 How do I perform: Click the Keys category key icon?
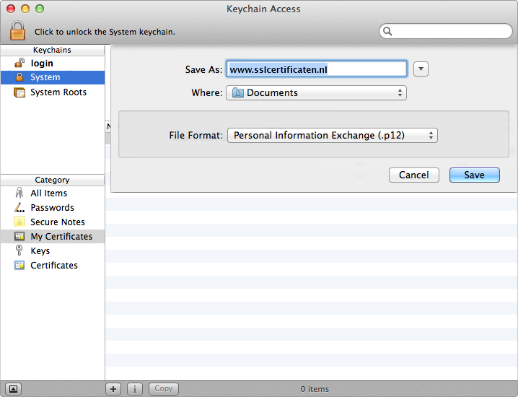pyautogui.click(x=19, y=250)
